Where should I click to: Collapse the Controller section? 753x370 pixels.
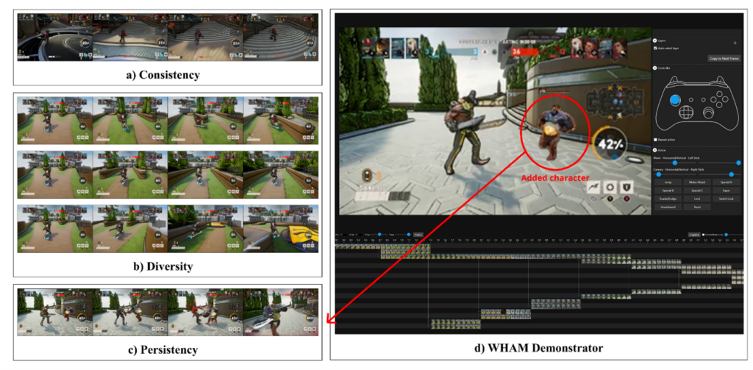[654, 68]
